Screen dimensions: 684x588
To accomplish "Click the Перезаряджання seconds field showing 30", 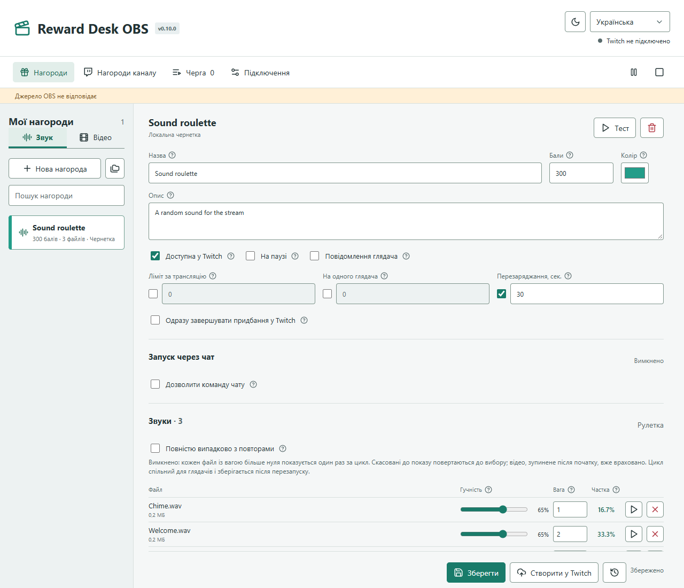I will pyautogui.click(x=587, y=294).
